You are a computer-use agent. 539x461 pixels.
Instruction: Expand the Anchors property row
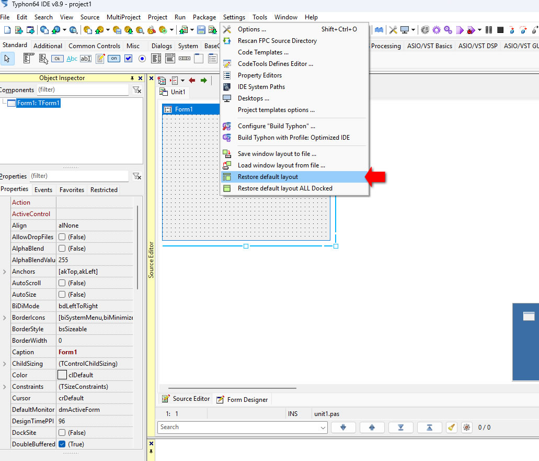[x=5, y=272]
